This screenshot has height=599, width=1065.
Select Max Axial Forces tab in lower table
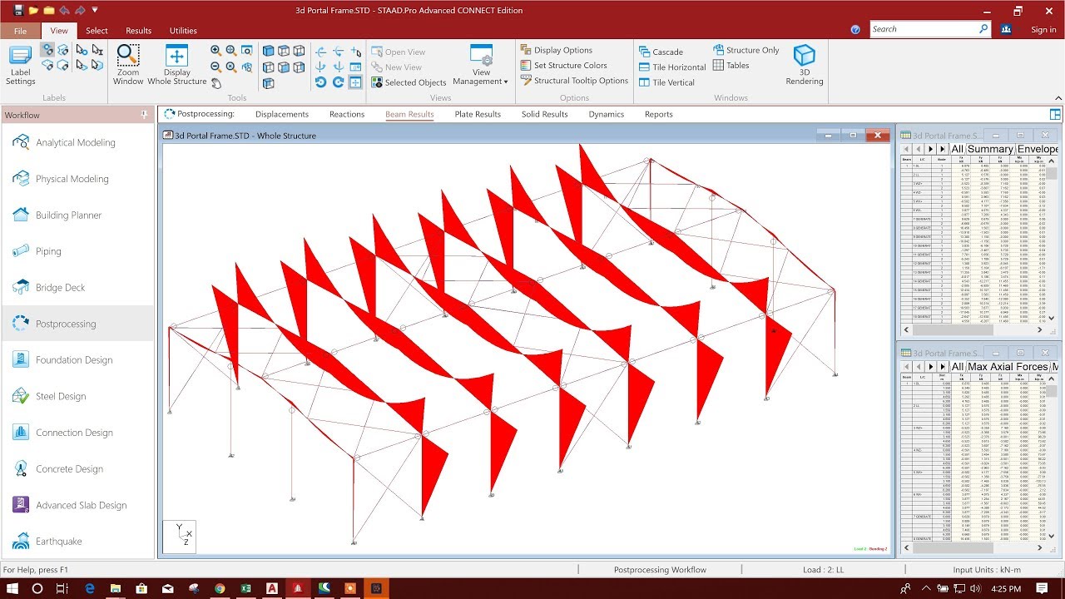click(1008, 367)
